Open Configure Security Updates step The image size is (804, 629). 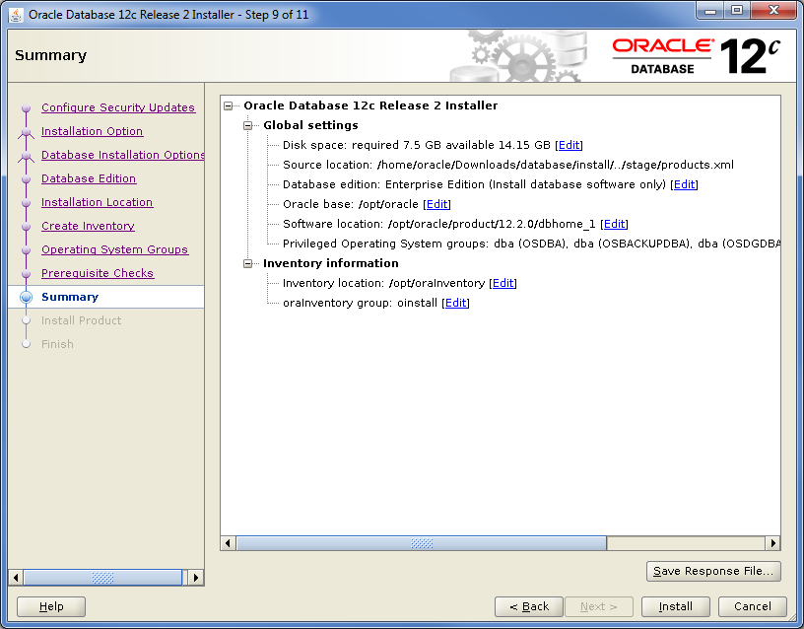coord(118,107)
